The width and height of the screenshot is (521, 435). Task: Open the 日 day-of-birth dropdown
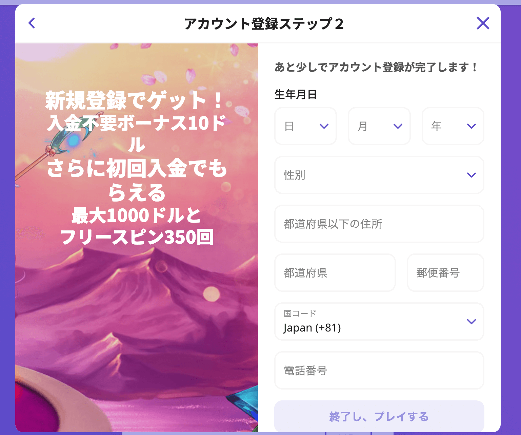[x=305, y=126]
